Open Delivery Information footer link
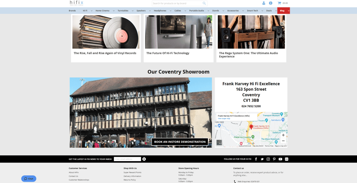This screenshot has height=183, width=357. (x=132, y=176)
